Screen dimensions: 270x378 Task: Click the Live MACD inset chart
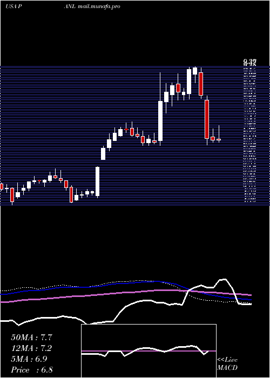pyautogui.click(x=148, y=351)
